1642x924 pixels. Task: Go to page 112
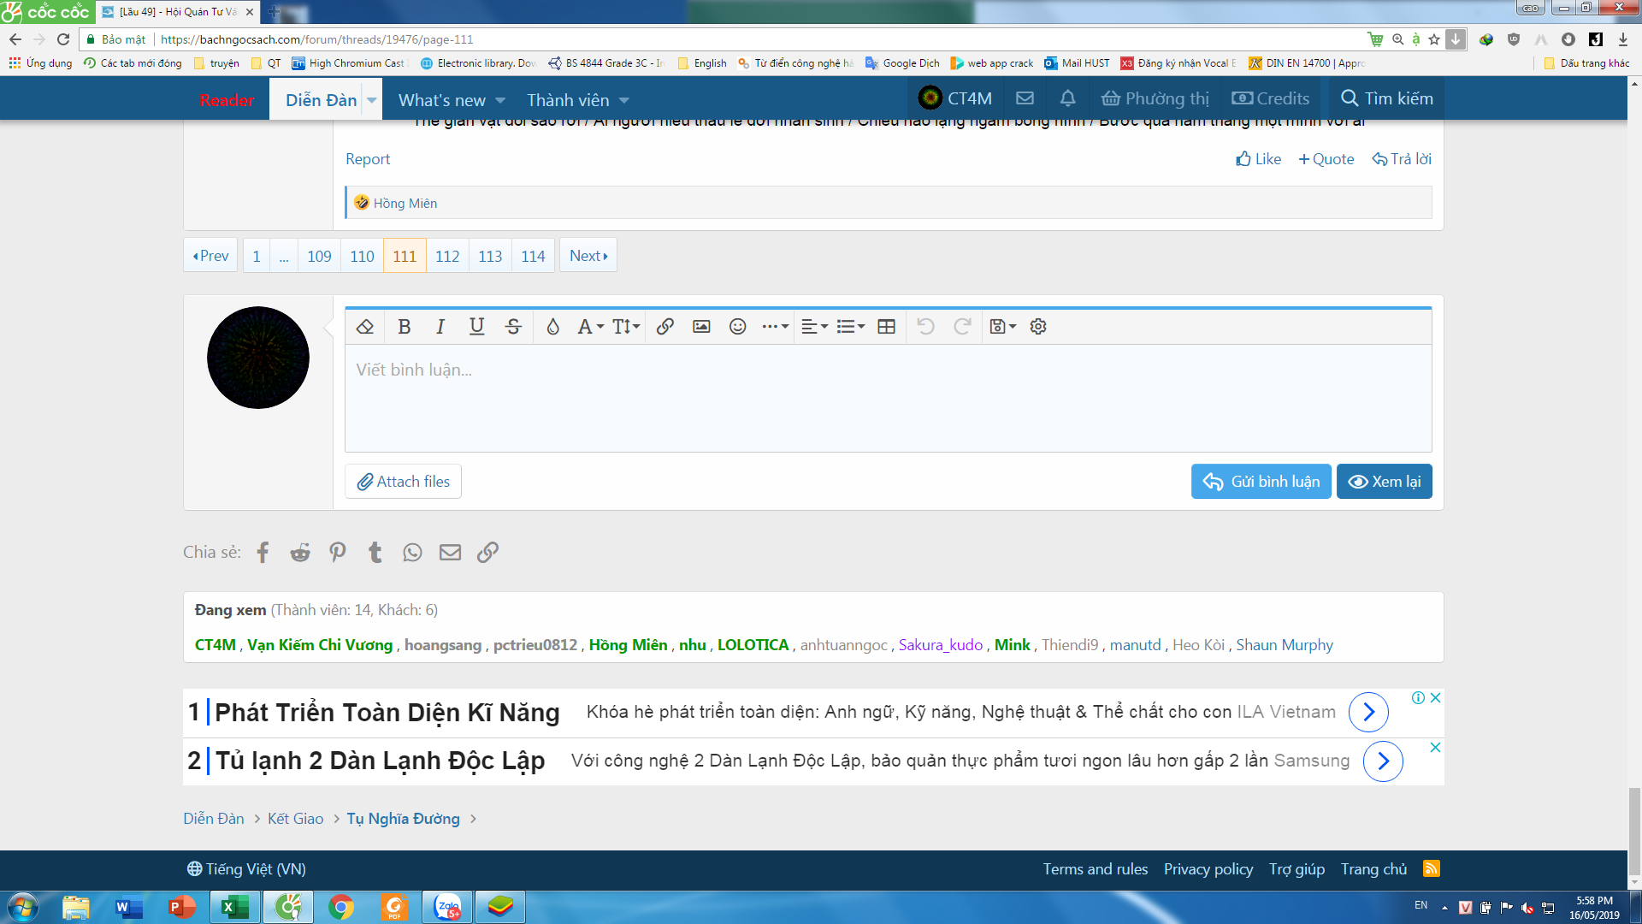(x=447, y=256)
